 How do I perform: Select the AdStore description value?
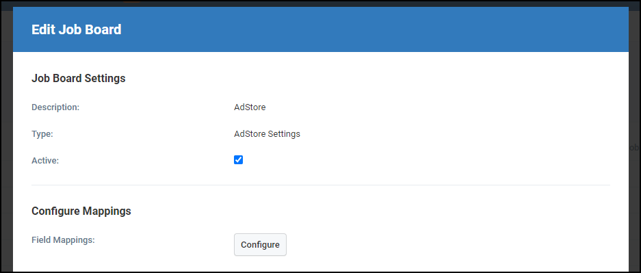tap(250, 107)
